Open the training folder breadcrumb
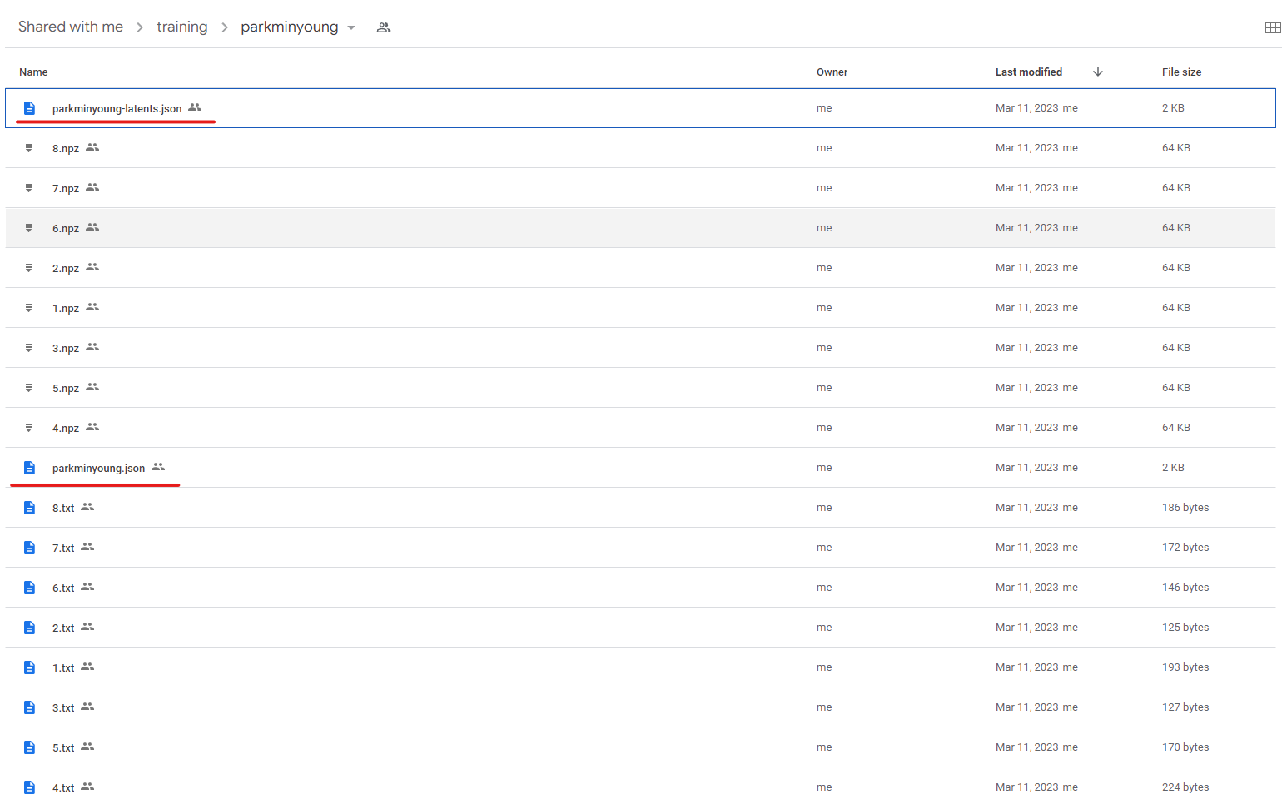 pos(181,26)
